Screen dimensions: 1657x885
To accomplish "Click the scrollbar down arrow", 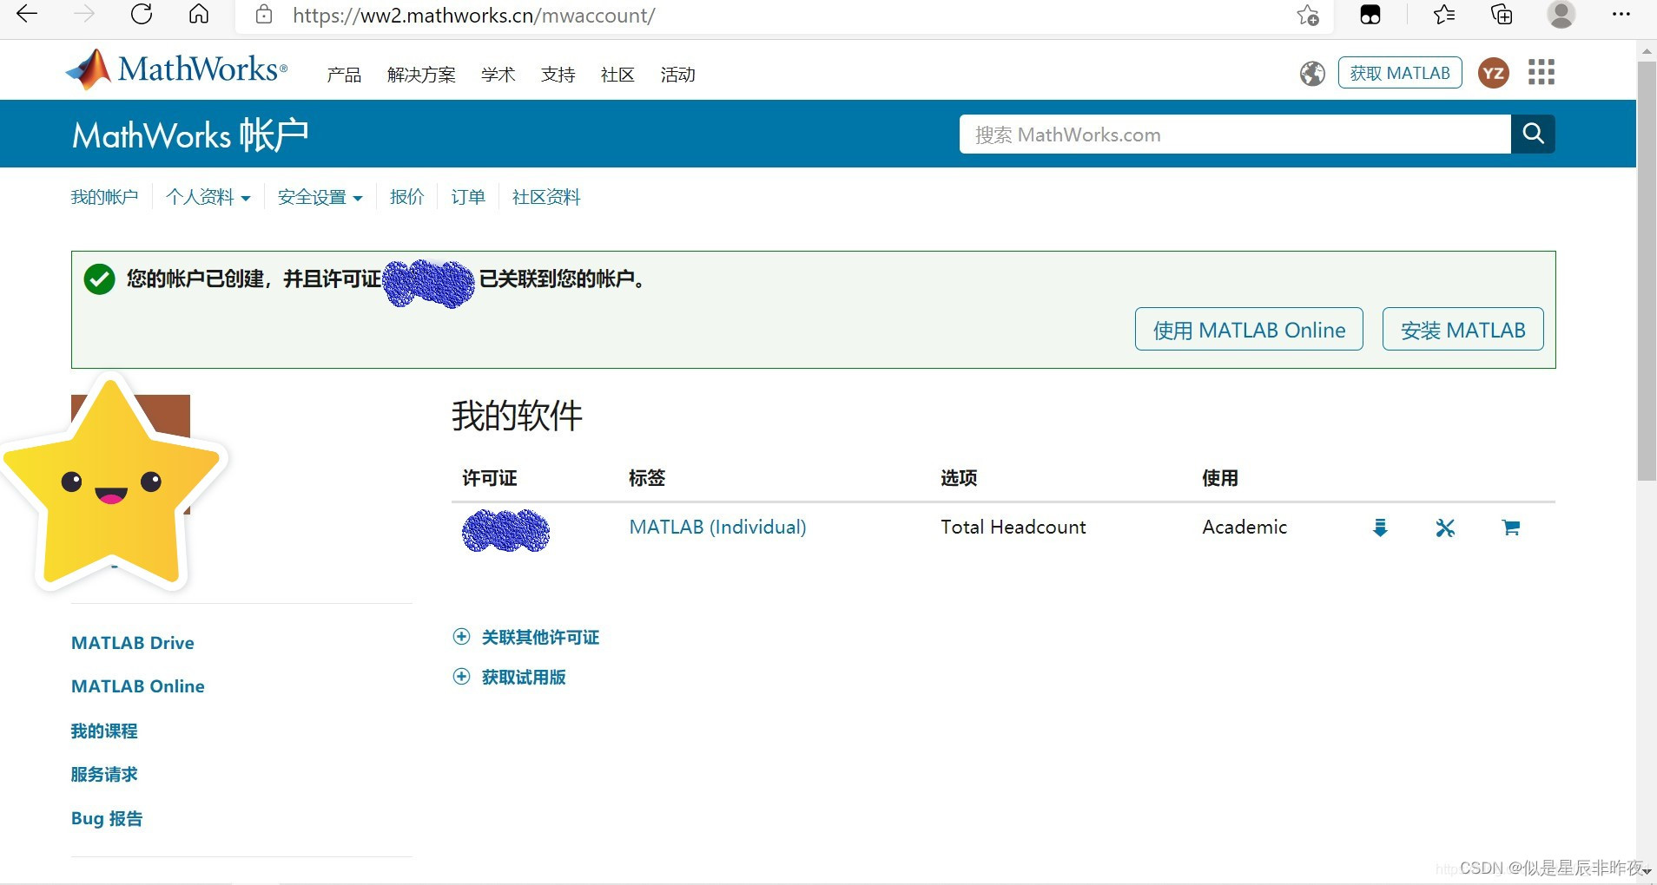I will pyautogui.click(x=1647, y=872).
